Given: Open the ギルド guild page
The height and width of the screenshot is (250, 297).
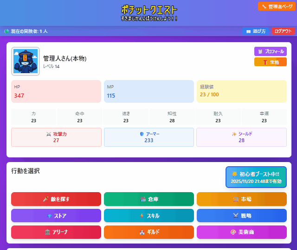Looking at the screenshot, I should [149, 232].
